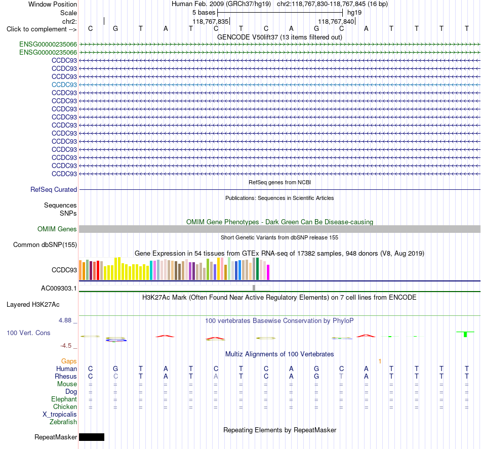Click the orange 'Gaps' row label
Viewport: 481px width, 449px height.
click(x=69, y=361)
